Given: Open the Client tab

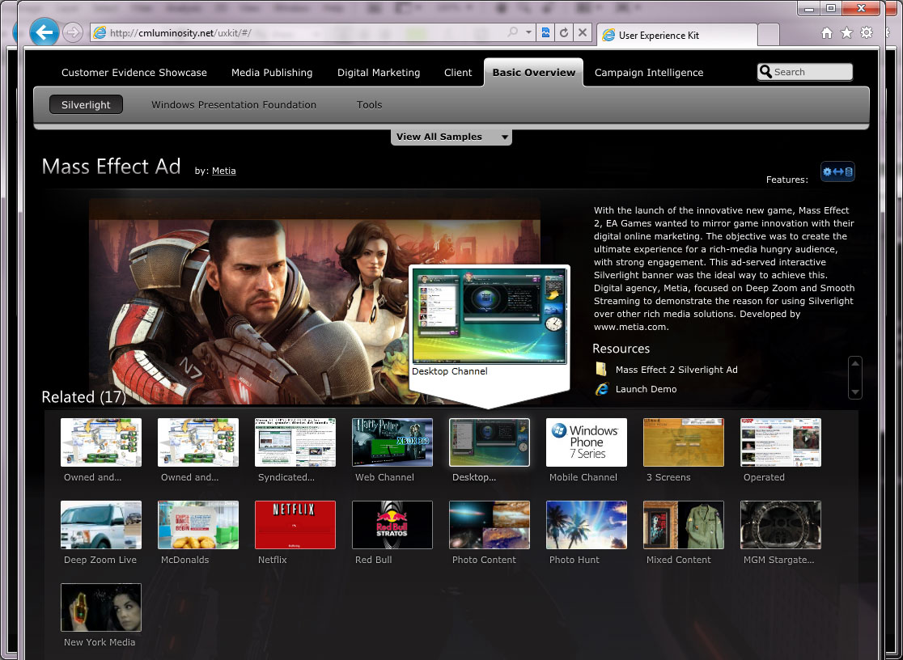Looking at the screenshot, I should (458, 73).
